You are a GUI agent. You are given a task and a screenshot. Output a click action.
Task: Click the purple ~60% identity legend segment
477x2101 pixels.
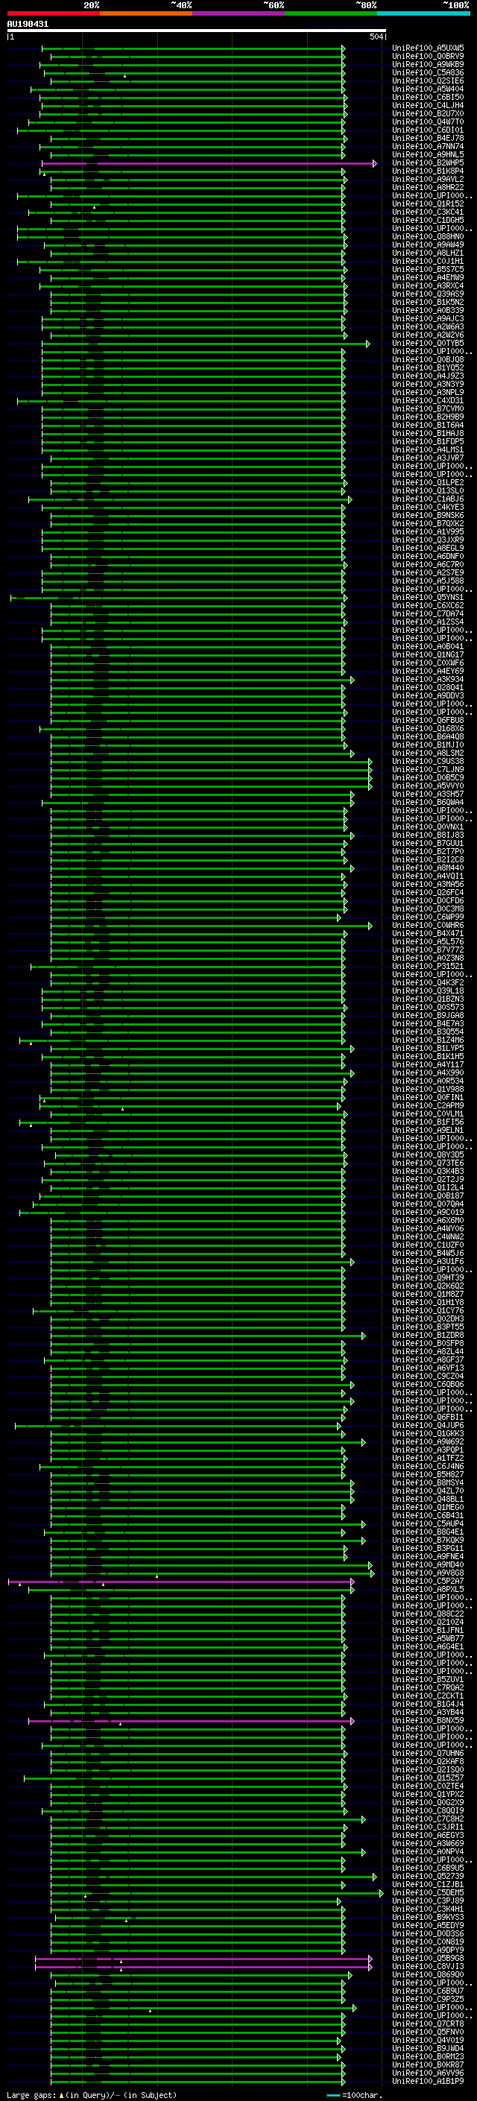coord(238,13)
